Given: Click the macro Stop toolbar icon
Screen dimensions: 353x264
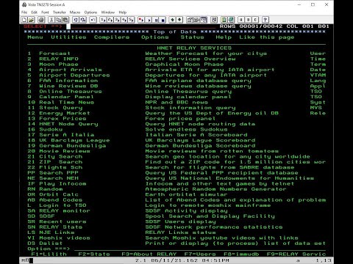Looking at the screenshot, I should [x=163, y=20].
